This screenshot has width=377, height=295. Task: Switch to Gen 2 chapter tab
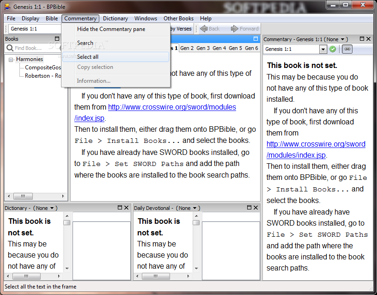(187, 48)
